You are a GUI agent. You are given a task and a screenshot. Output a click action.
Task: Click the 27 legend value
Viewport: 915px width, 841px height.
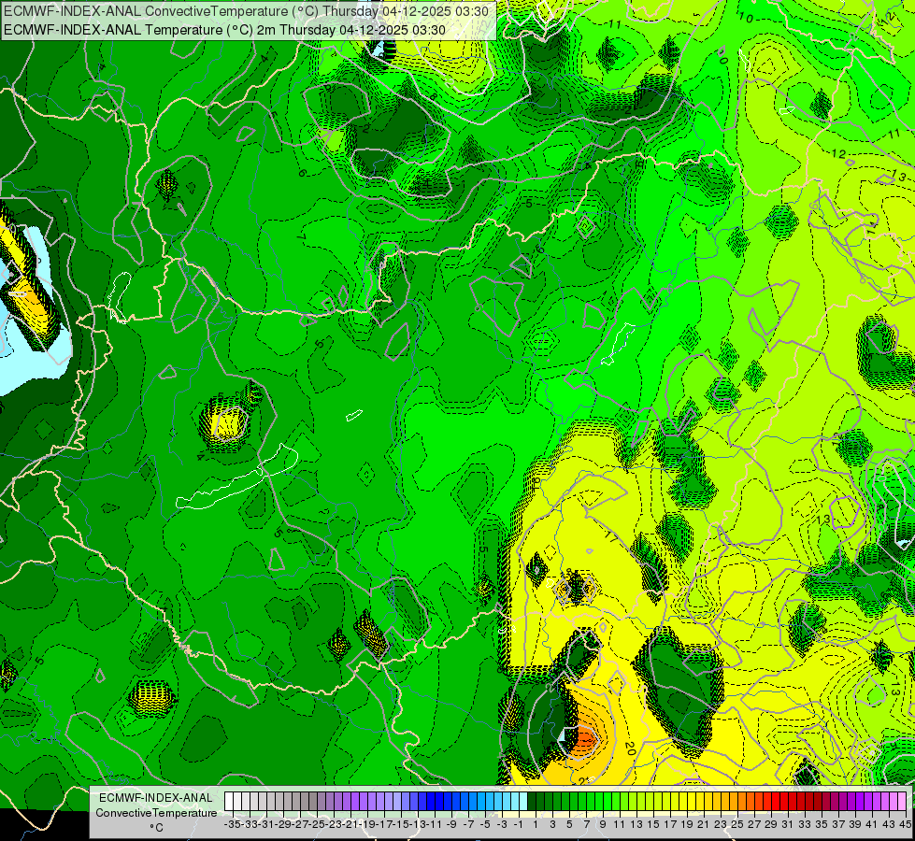[x=754, y=825]
